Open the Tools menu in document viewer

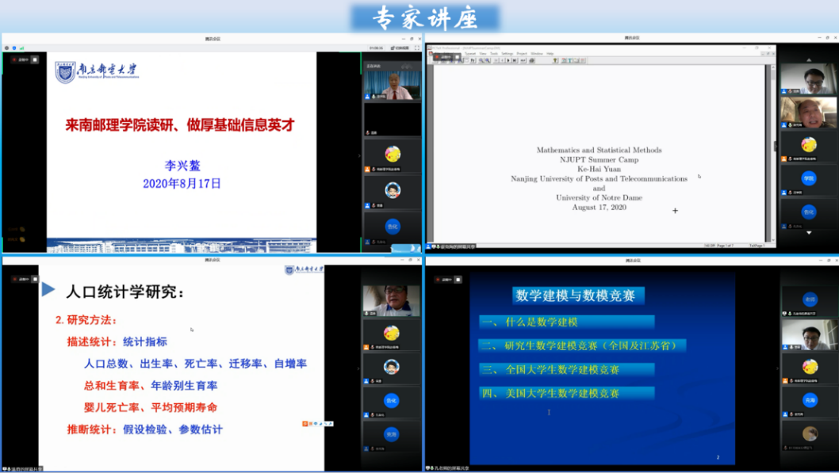(x=493, y=54)
